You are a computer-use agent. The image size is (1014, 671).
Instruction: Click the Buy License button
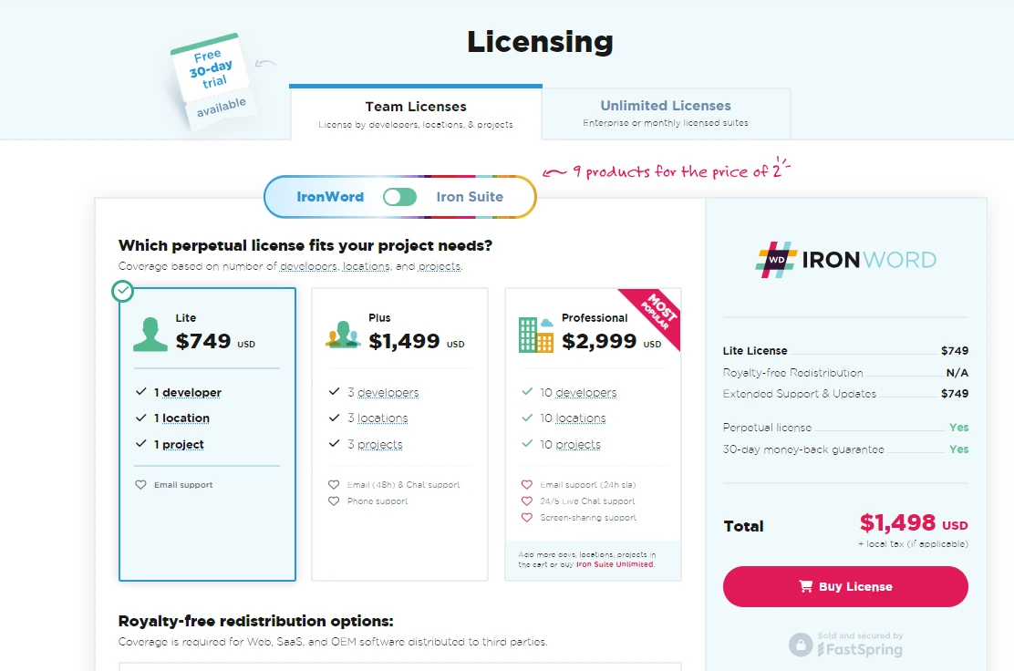(x=845, y=586)
